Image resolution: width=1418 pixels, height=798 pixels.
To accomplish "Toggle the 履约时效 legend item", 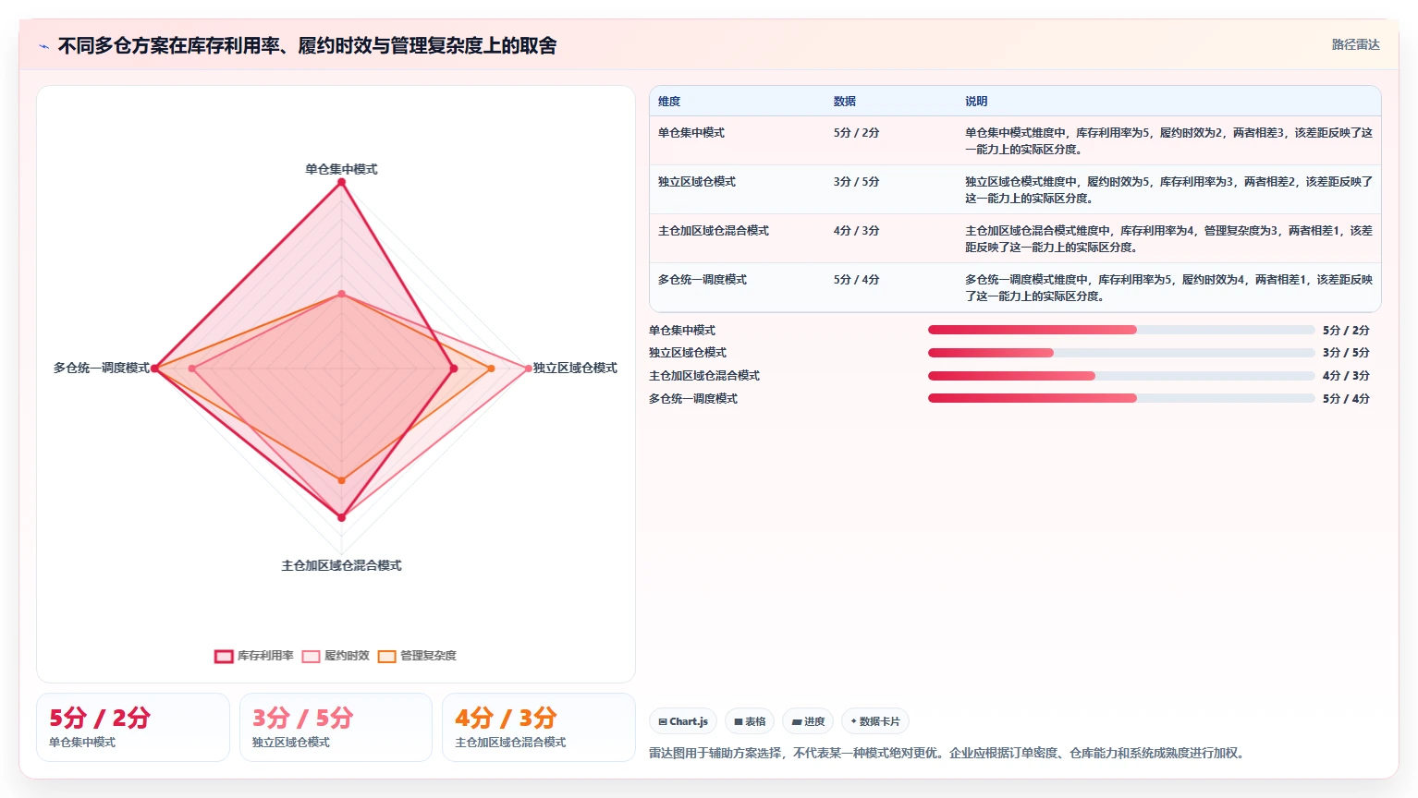I will 336,656.
